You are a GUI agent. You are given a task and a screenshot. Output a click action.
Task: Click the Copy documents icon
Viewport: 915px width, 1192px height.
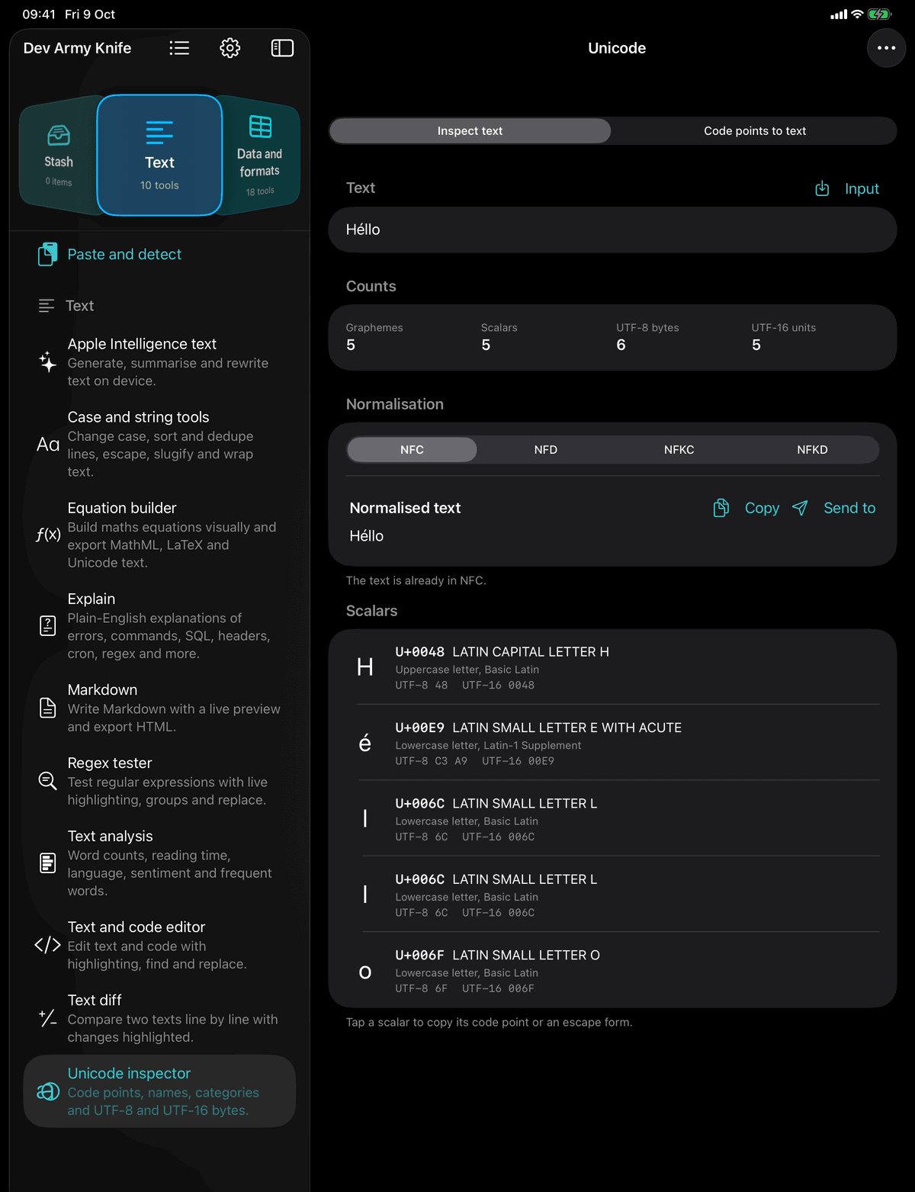coord(721,508)
